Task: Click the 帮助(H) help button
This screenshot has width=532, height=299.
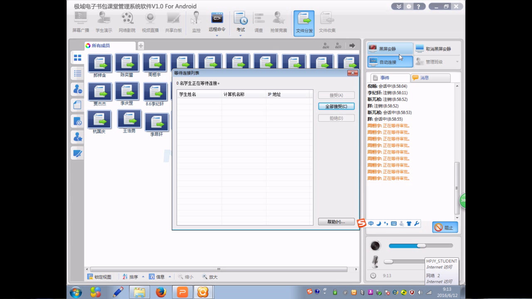Action: pos(336,222)
